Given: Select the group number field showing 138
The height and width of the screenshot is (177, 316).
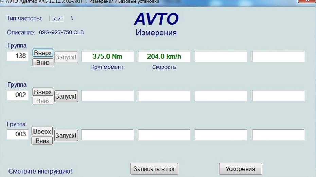Looking at the screenshot, I should 18,56.
